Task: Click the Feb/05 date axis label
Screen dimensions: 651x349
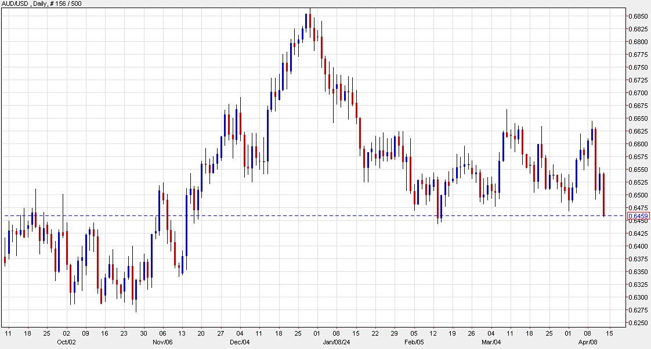Action: 415,343
